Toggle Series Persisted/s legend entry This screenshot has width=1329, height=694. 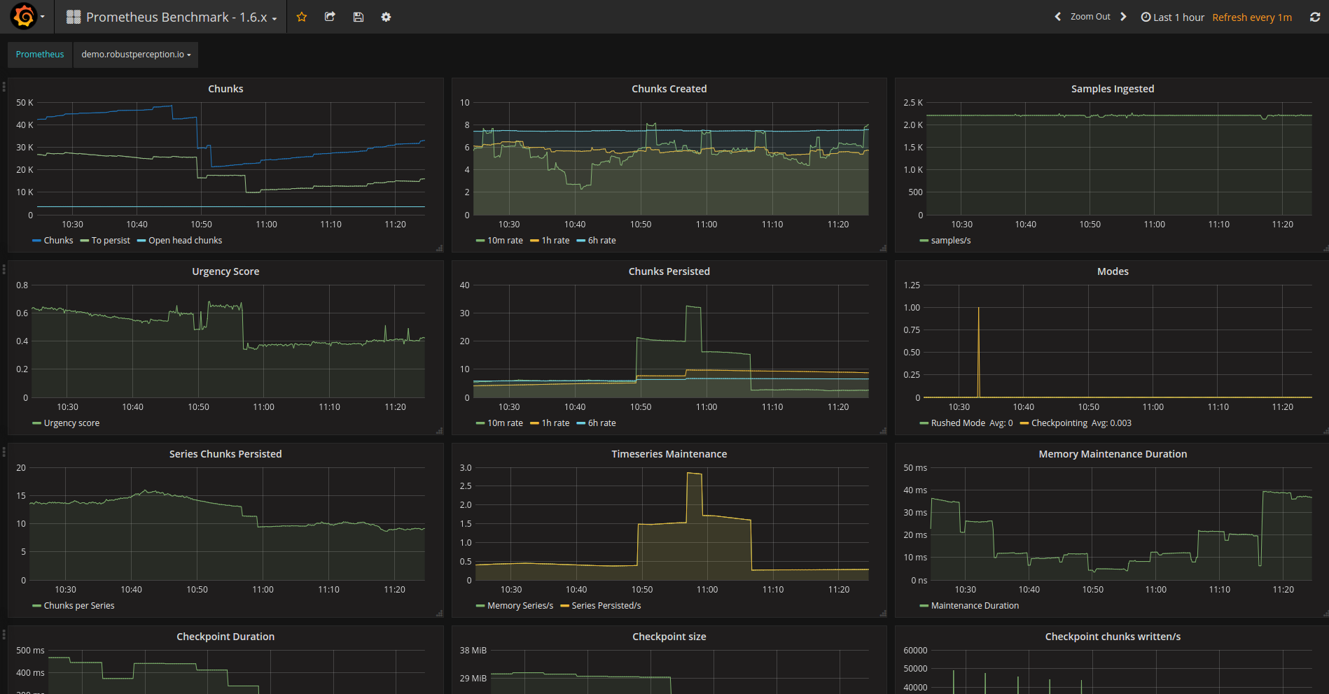tap(606, 606)
